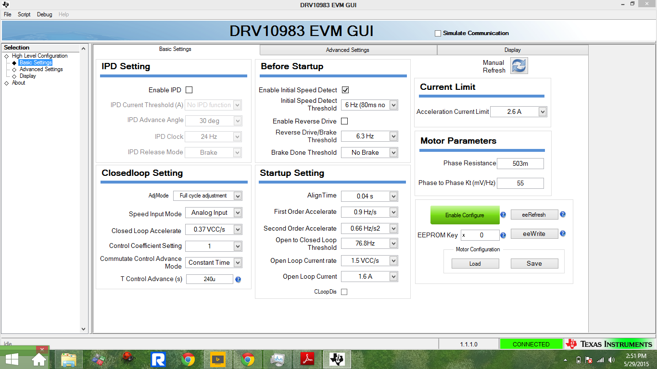Click Enable Configure green button

click(x=465, y=215)
